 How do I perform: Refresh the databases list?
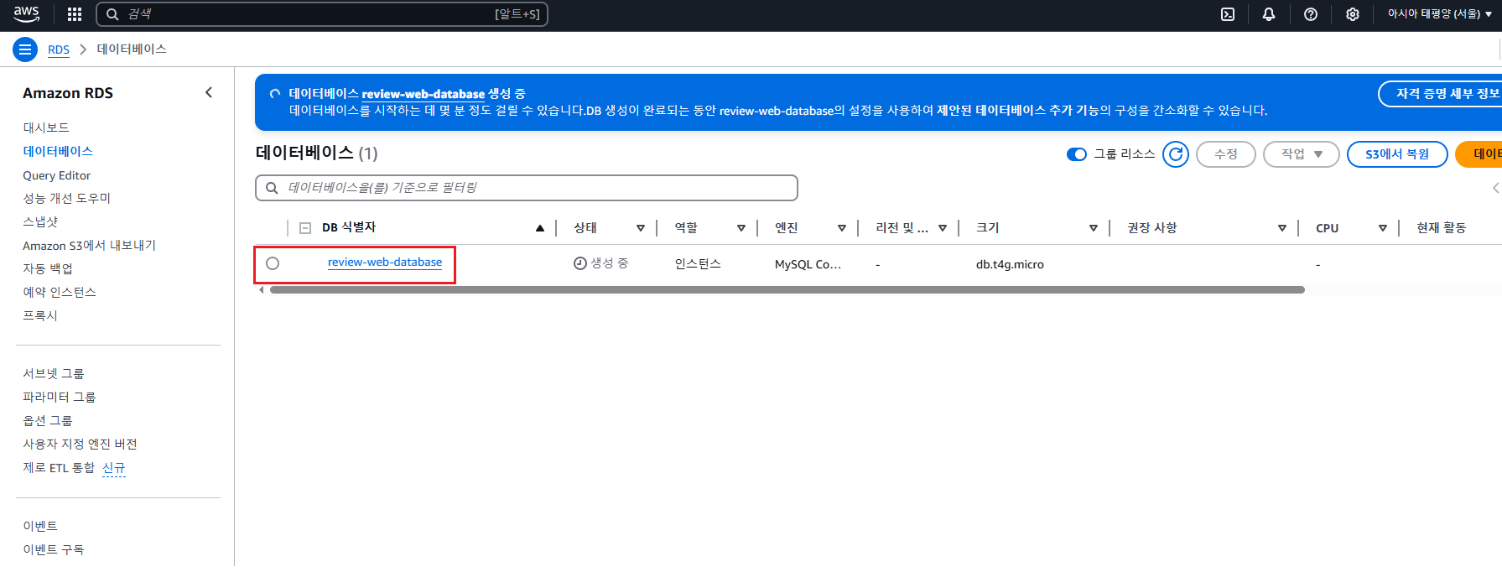[1176, 153]
